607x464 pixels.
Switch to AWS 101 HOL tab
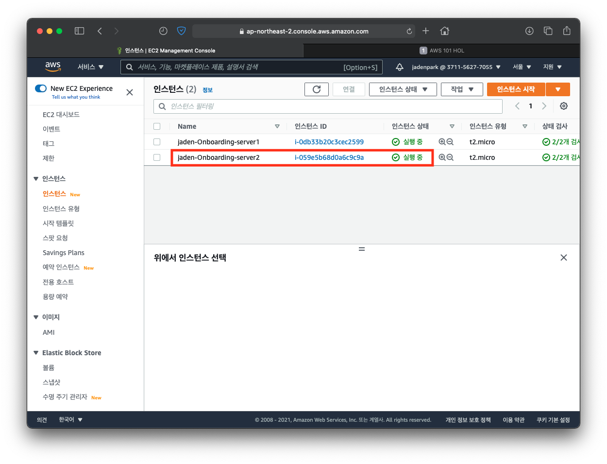[442, 51]
